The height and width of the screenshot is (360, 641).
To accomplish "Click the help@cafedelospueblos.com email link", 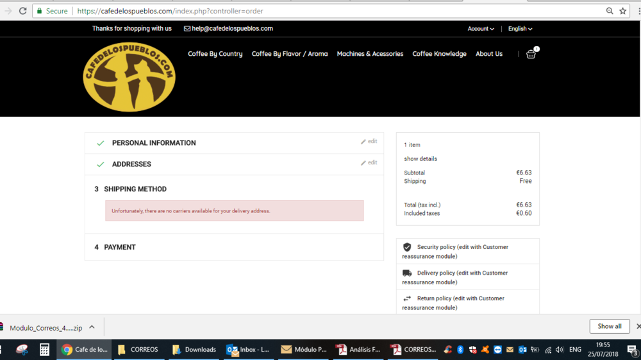I will click(232, 29).
